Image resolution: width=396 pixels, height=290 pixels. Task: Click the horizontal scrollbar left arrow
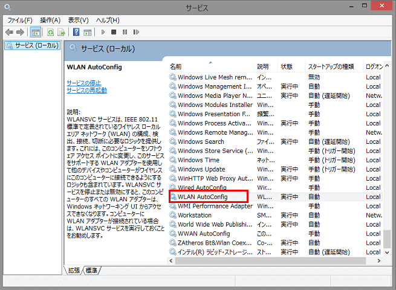click(x=171, y=261)
